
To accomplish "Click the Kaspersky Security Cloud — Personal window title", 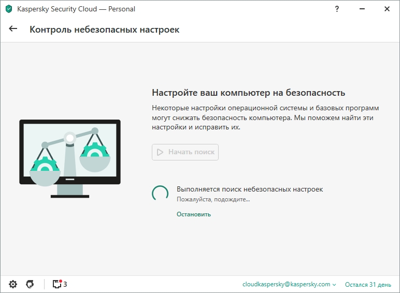I will coord(76,9).
